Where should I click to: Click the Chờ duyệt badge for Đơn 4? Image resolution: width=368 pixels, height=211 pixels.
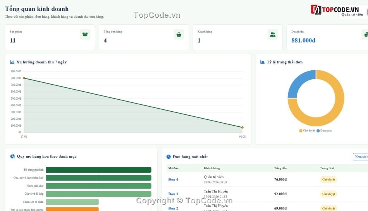pyautogui.click(x=328, y=180)
